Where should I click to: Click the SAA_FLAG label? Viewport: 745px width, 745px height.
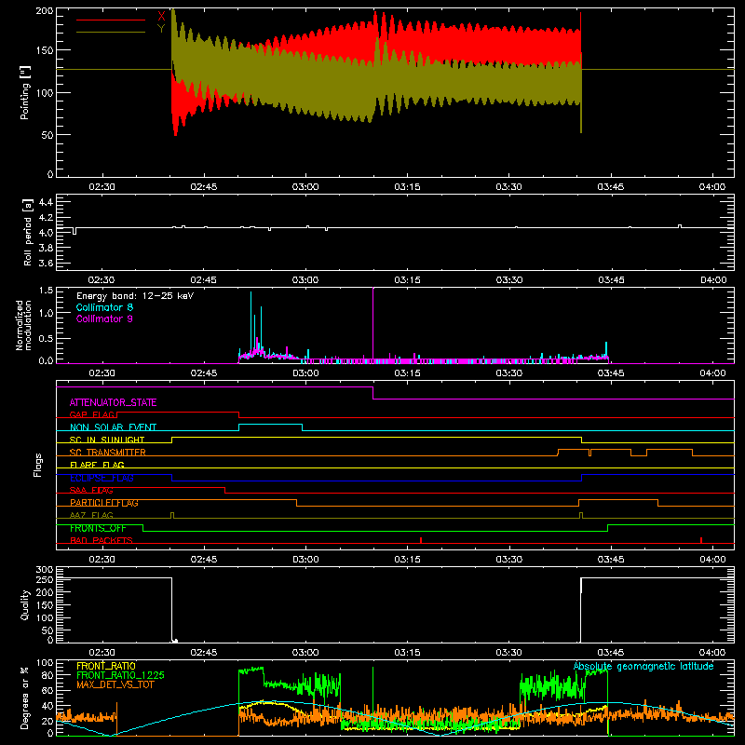tap(91, 490)
